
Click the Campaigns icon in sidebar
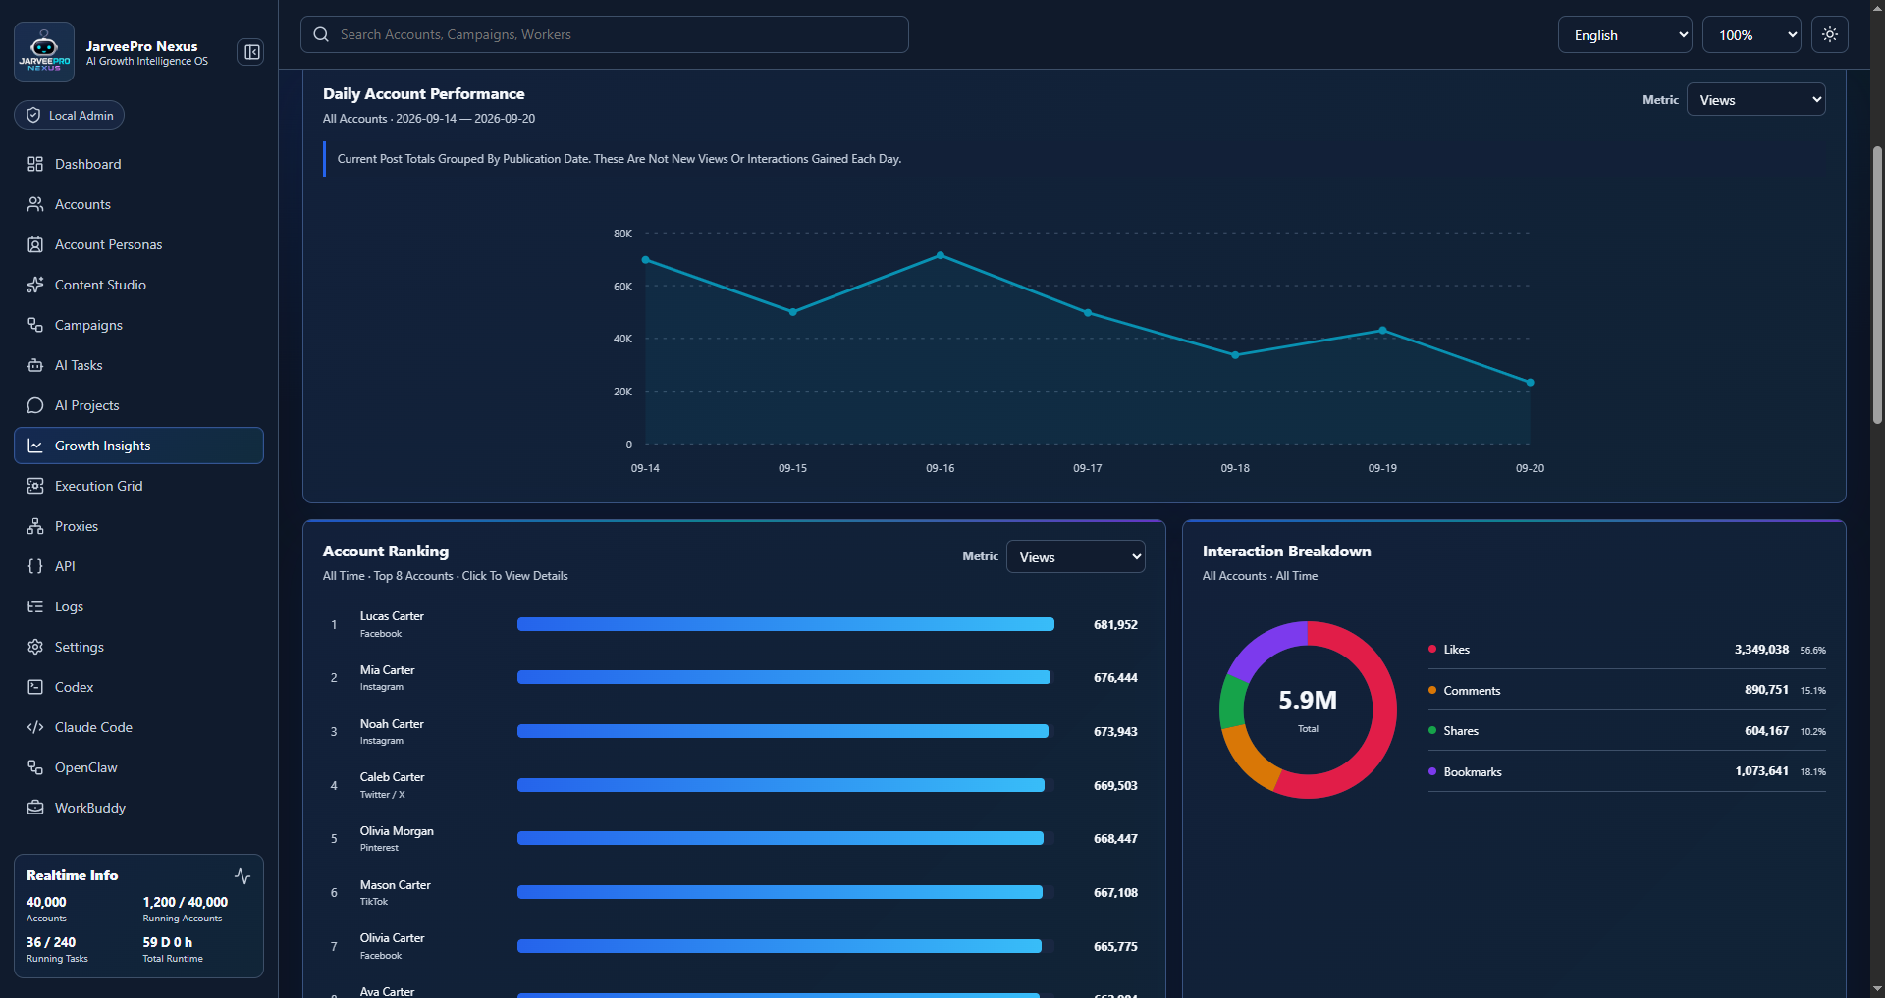click(35, 325)
